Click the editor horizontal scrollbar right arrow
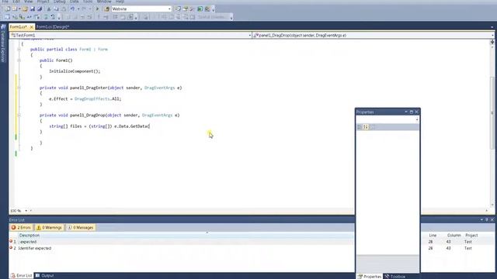Image resolution: width=497 pixels, height=279 pixels. point(487,211)
